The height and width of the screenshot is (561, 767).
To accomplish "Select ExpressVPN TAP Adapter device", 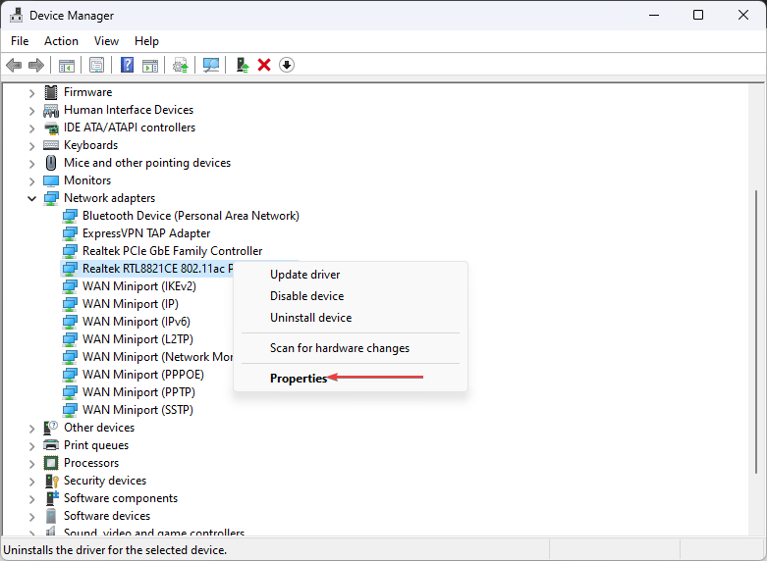I will [x=145, y=233].
